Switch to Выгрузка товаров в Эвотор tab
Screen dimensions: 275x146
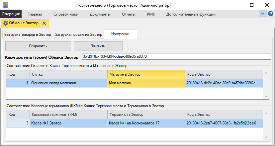[28, 35]
